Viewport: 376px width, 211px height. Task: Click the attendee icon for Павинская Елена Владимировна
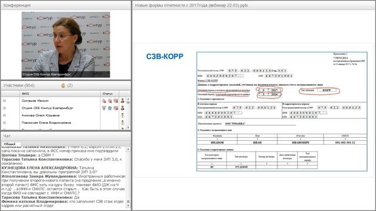point(123,122)
